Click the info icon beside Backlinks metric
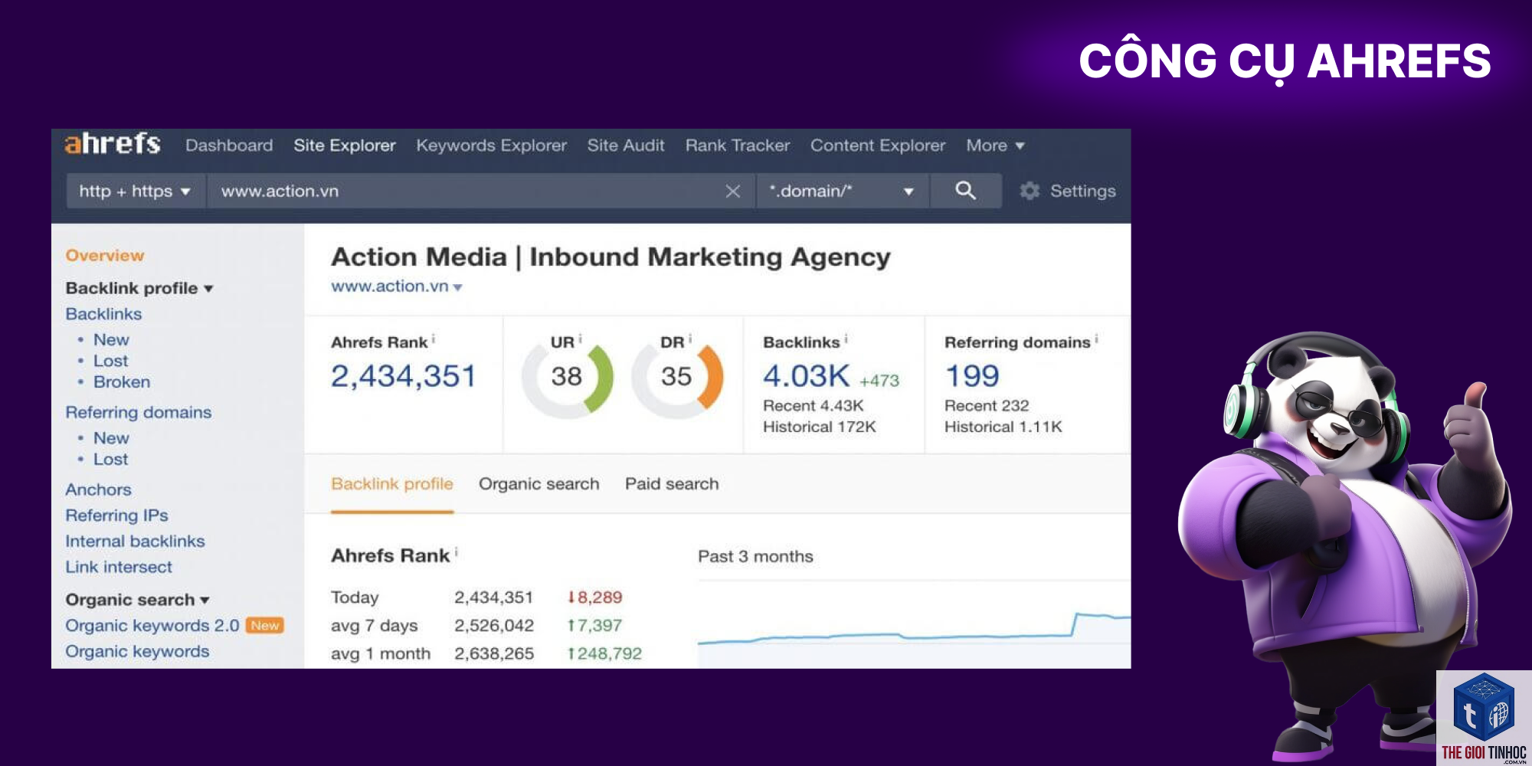Screen dimensions: 1532x766 (846, 339)
